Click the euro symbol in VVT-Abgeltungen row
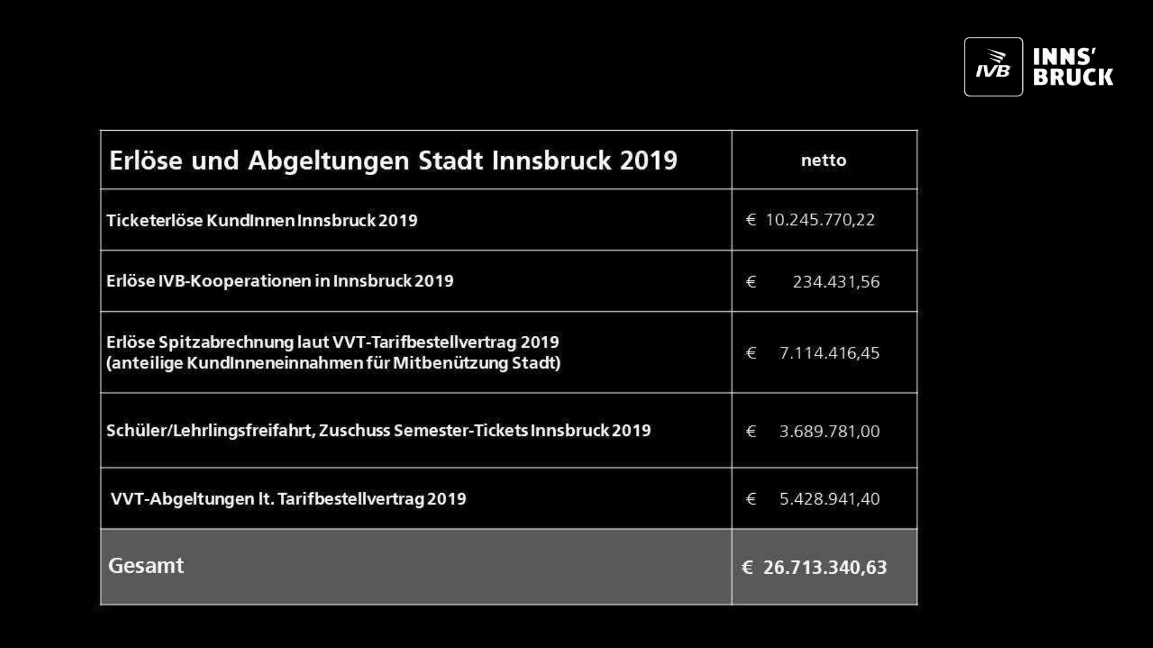The width and height of the screenshot is (1153, 648). coord(751,499)
